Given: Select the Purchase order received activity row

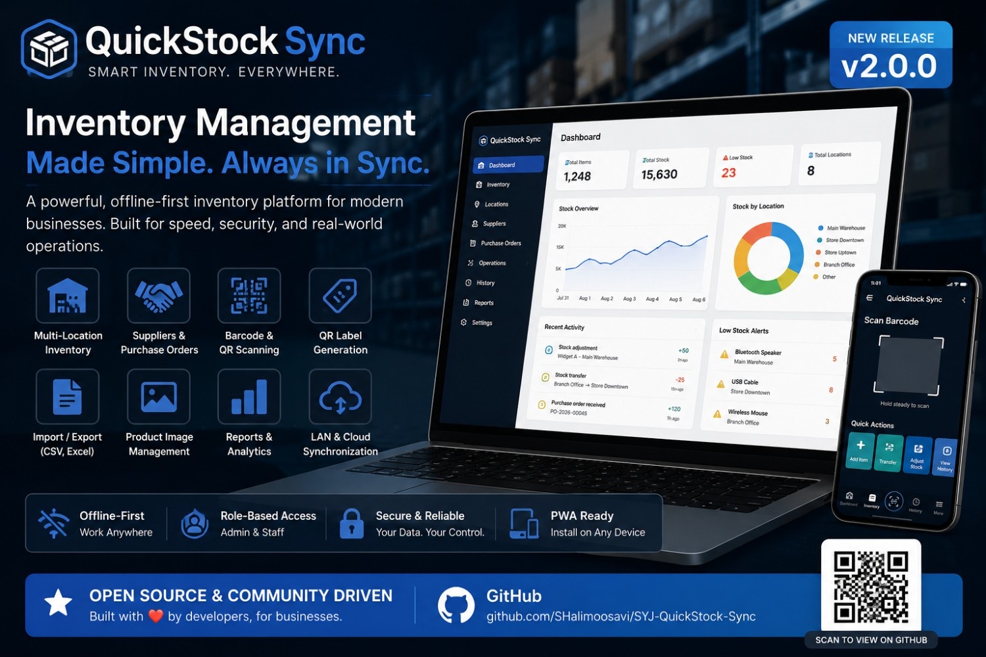Looking at the screenshot, I should (609, 409).
